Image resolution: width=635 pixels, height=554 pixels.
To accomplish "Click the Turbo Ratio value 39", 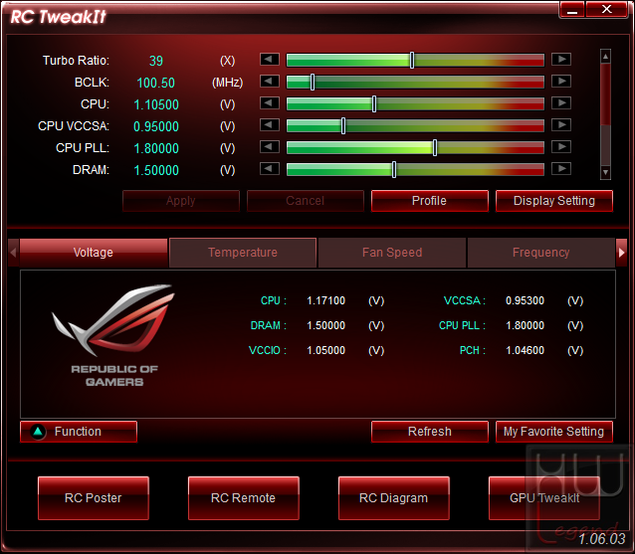I will (156, 61).
